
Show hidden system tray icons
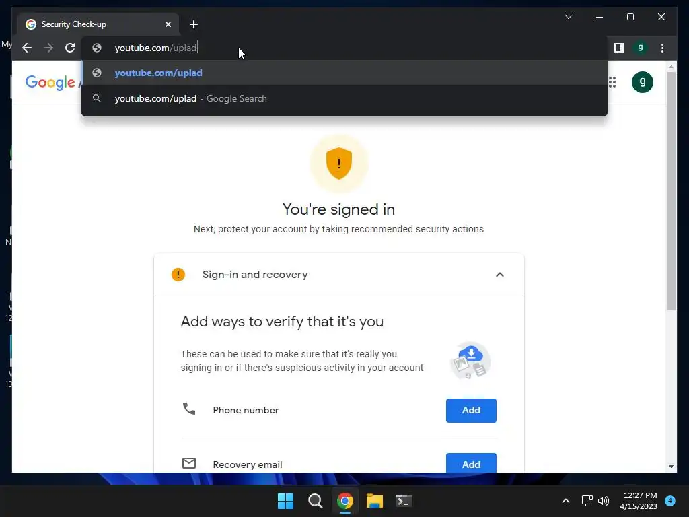tap(566, 501)
